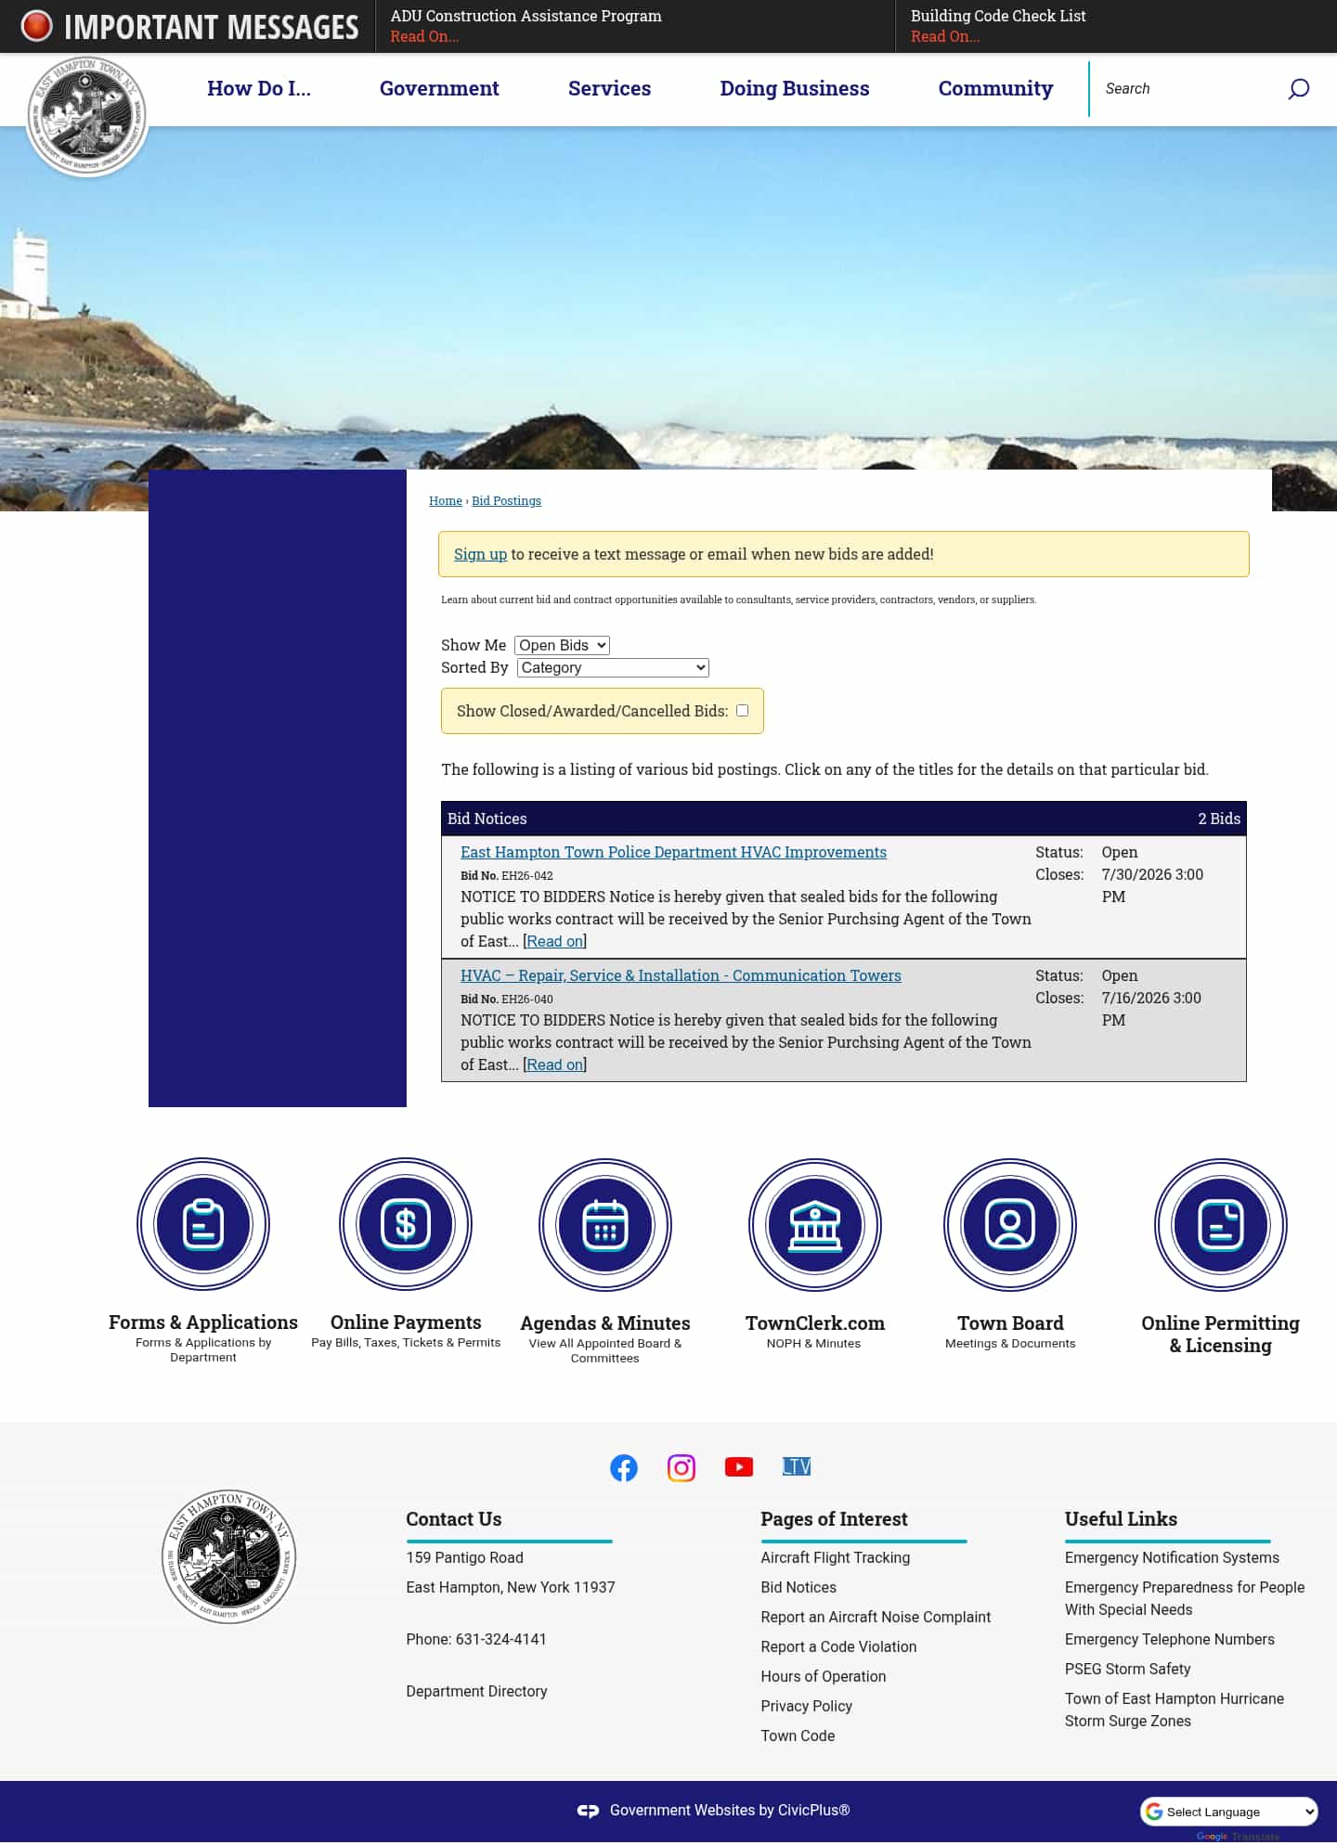The image size is (1337, 1845).
Task: Open Town Code link
Action: 798,1736
